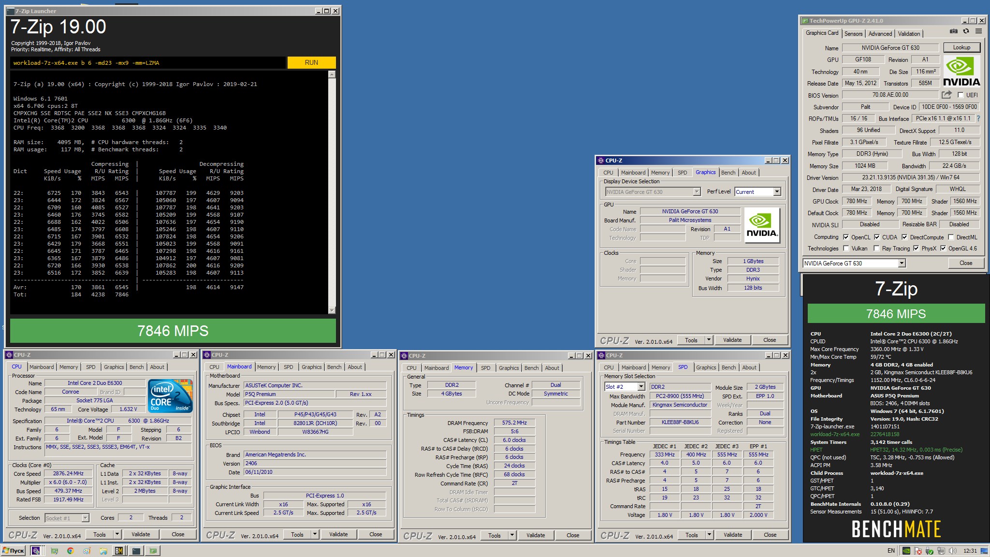This screenshot has width=990, height=557.
Task: Open the Validation tab in GPU-Z
Action: [909, 34]
